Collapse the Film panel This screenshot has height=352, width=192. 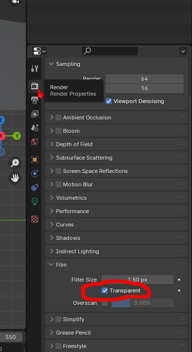(x=51, y=265)
